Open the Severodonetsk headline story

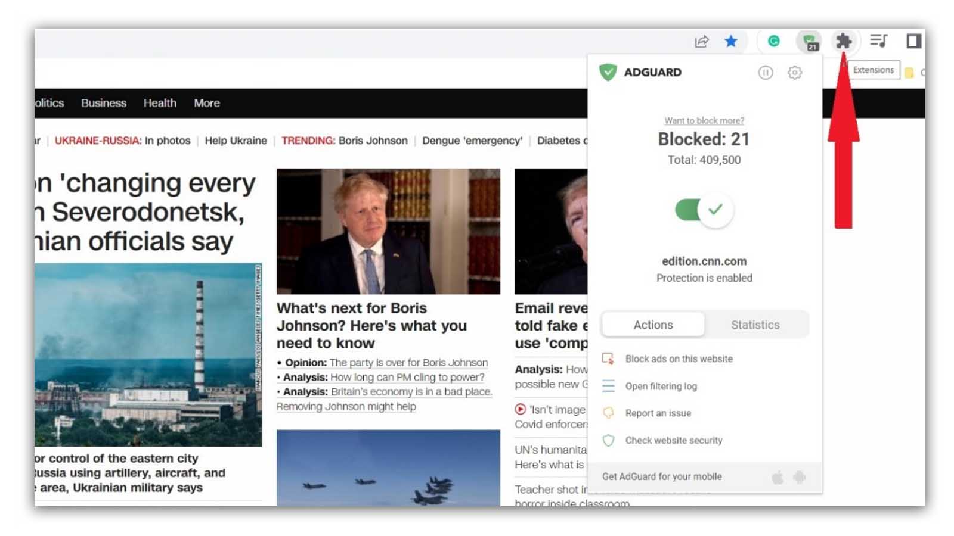point(145,213)
